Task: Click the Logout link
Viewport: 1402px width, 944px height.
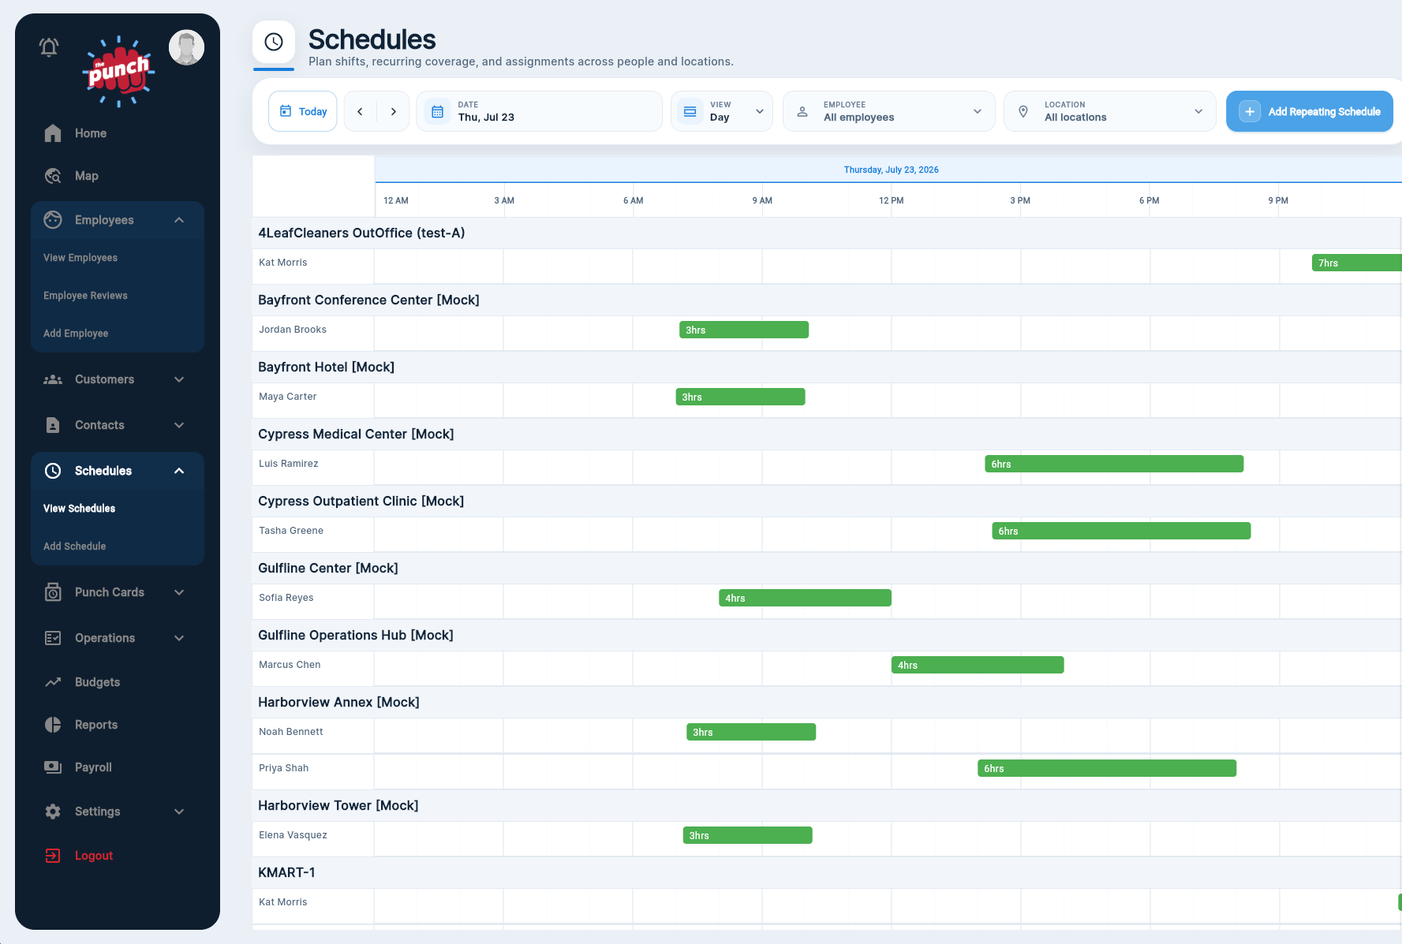Action: coord(94,856)
